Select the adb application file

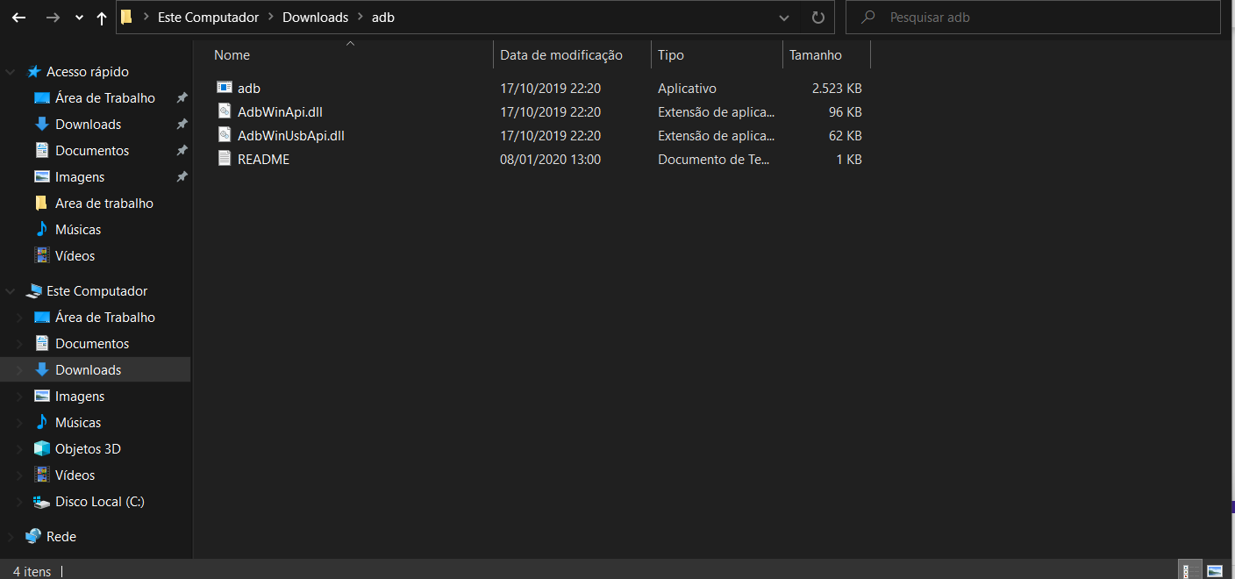click(249, 89)
